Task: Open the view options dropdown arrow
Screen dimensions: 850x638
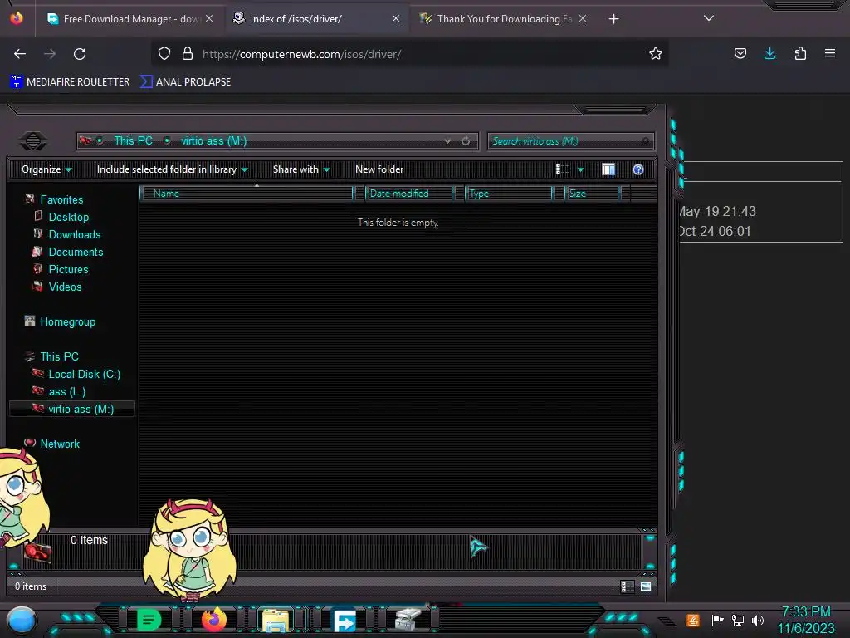Action: click(580, 169)
